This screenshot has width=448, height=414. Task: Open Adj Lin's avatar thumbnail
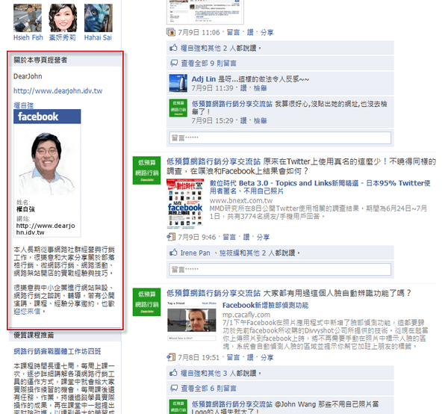pos(178,83)
